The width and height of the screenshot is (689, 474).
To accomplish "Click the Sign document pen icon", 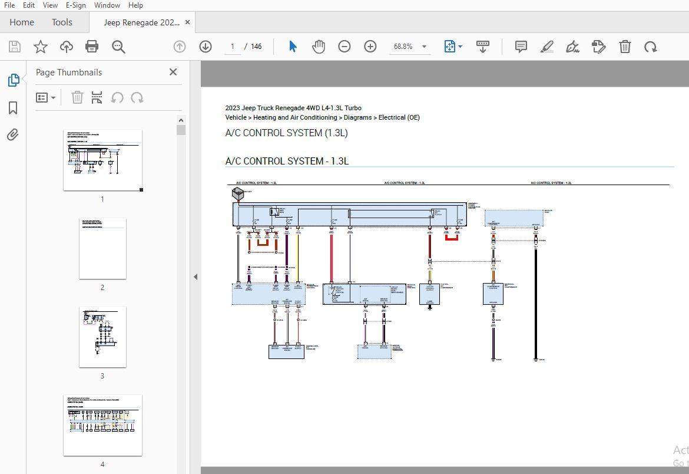I will coord(572,47).
